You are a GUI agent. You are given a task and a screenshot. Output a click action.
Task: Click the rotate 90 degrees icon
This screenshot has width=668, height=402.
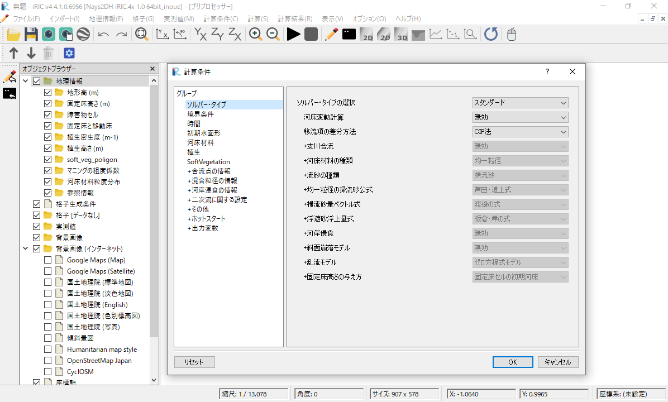coord(180,34)
